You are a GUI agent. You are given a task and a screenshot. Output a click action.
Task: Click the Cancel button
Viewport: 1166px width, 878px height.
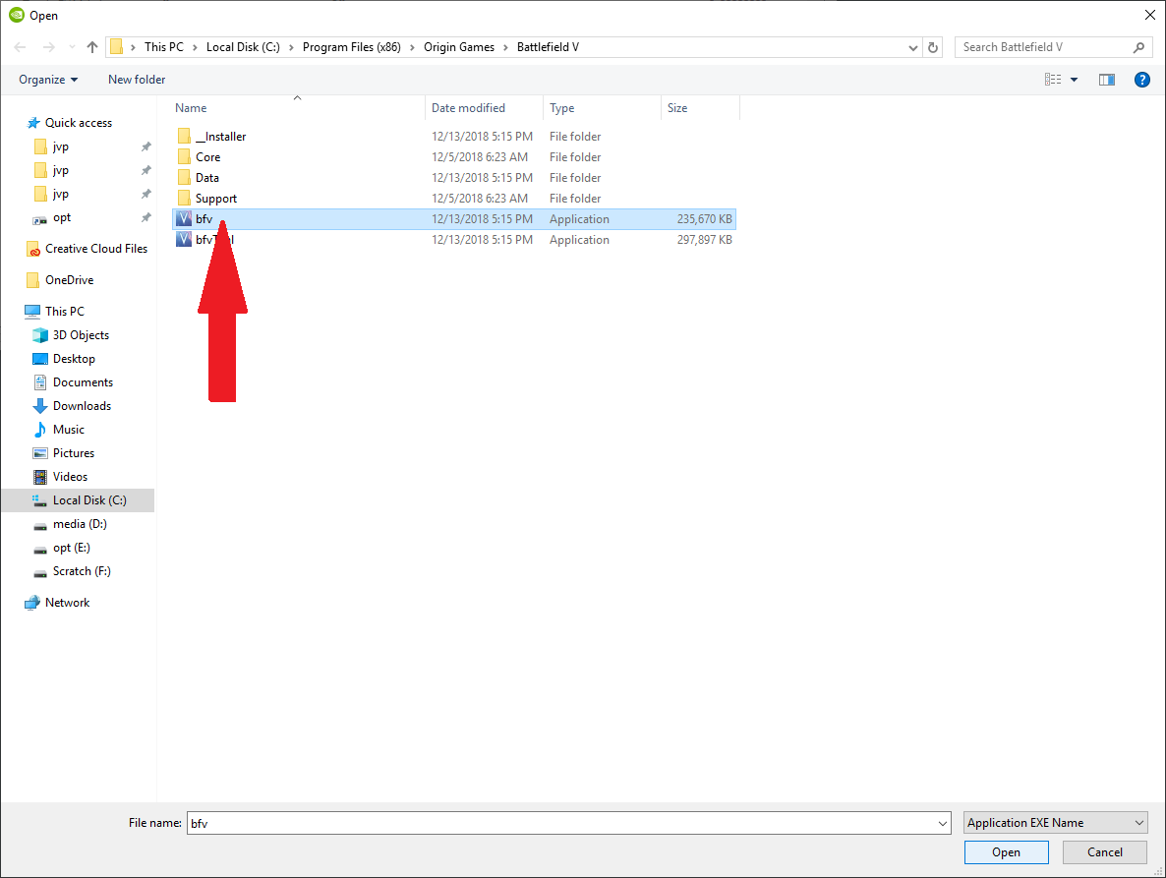click(1104, 852)
